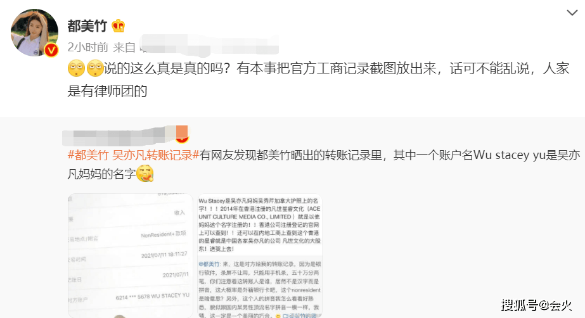Click the reposted author's badge icon

point(182,134)
